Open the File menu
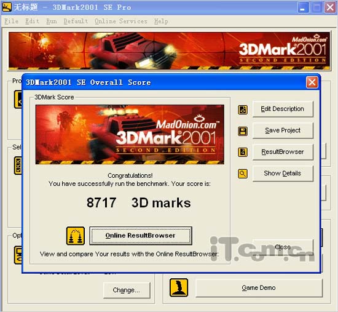The image size is (338, 312). click(x=12, y=21)
